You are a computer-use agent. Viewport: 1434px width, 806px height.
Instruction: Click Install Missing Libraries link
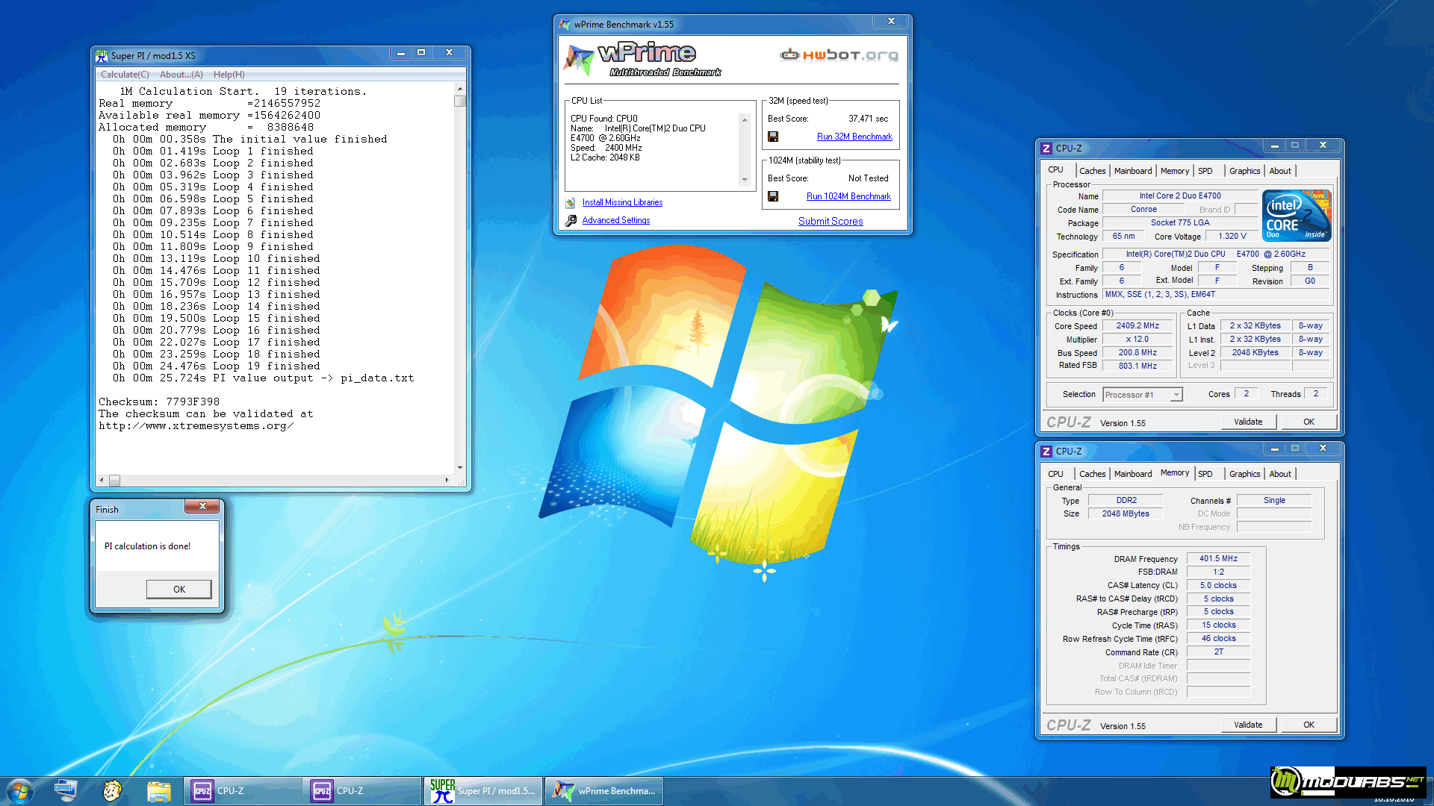pos(622,202)
